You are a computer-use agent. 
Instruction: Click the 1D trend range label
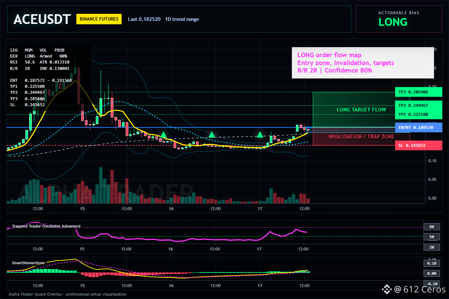coord(182,19)
